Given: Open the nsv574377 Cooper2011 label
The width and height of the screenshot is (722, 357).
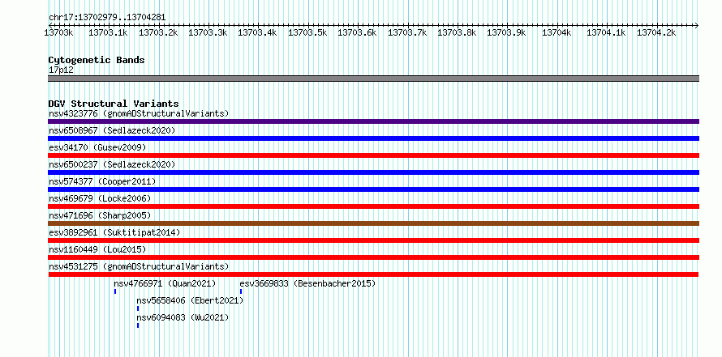Looking at the screenshot, I should [102, 181].
